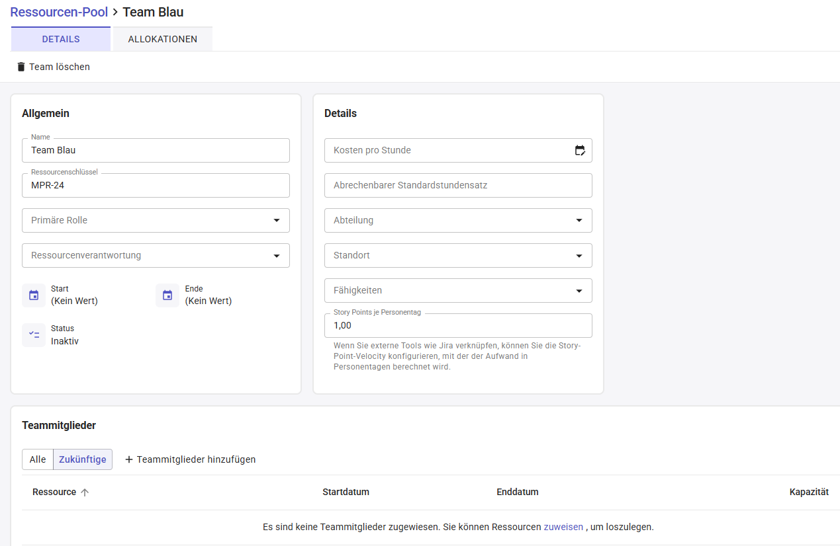The height and width of the screenshot is (546, 840).
Task: Sort by Ressource column header
Action: 54,492
